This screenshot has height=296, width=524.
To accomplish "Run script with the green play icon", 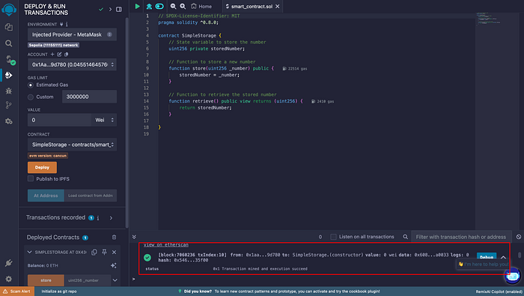I will 137,6.
